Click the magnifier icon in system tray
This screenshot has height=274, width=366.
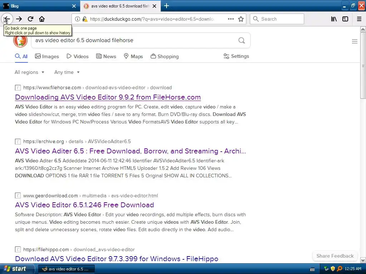point(340,269)
